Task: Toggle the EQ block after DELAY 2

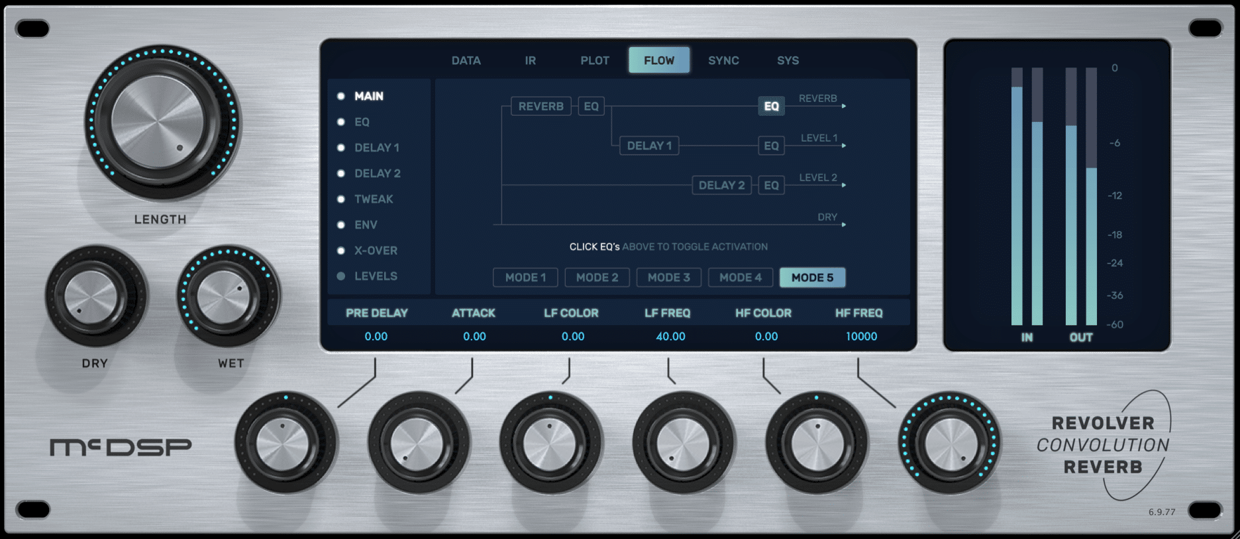Action: point(771,185)
